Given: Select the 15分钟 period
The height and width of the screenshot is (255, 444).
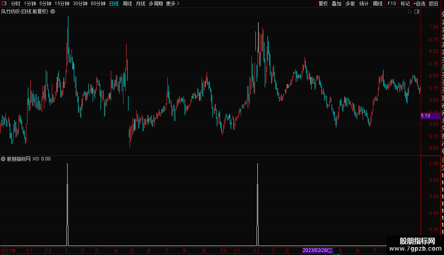Looking at the screenshot, I should pyautogui.click(x=62, y=4).
